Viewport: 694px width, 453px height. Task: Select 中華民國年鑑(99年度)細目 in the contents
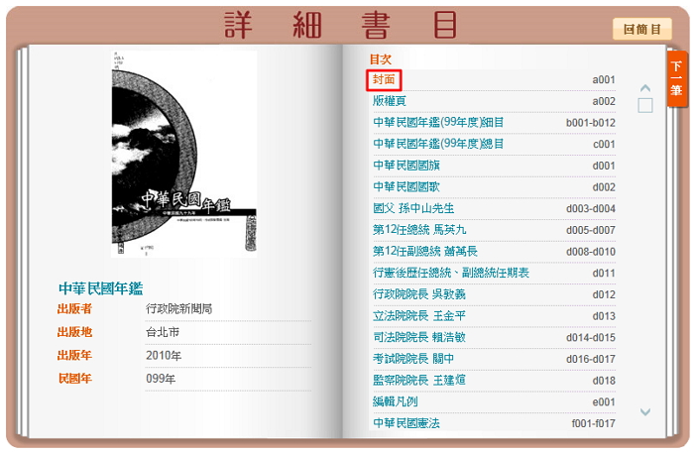point(438,123)
